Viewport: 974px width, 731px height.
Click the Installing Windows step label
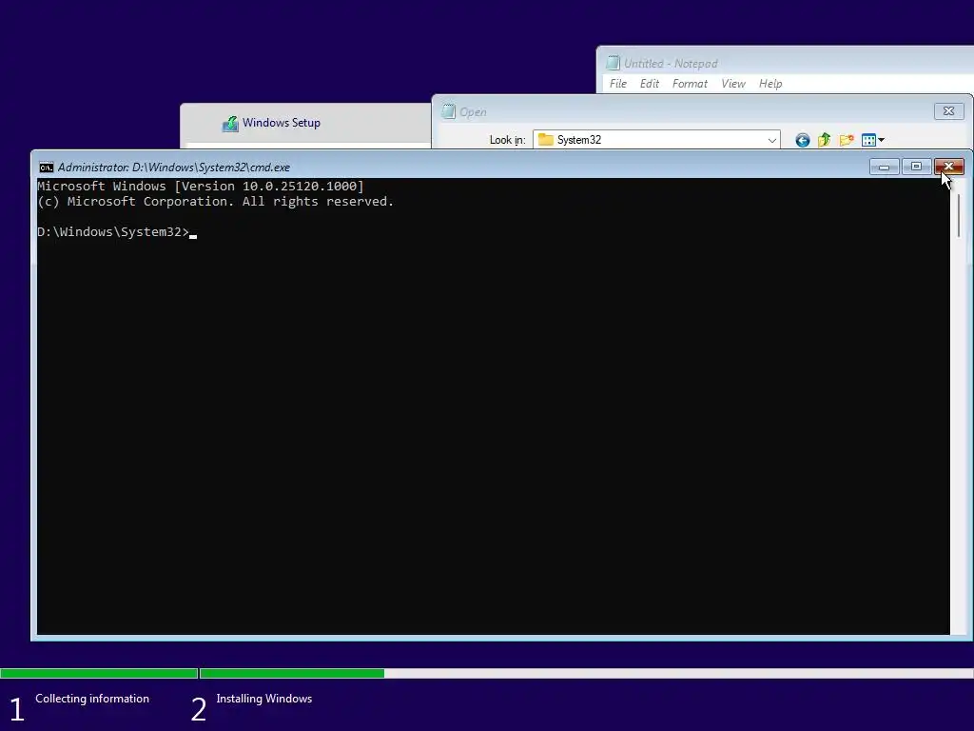(x=264, y=699)
